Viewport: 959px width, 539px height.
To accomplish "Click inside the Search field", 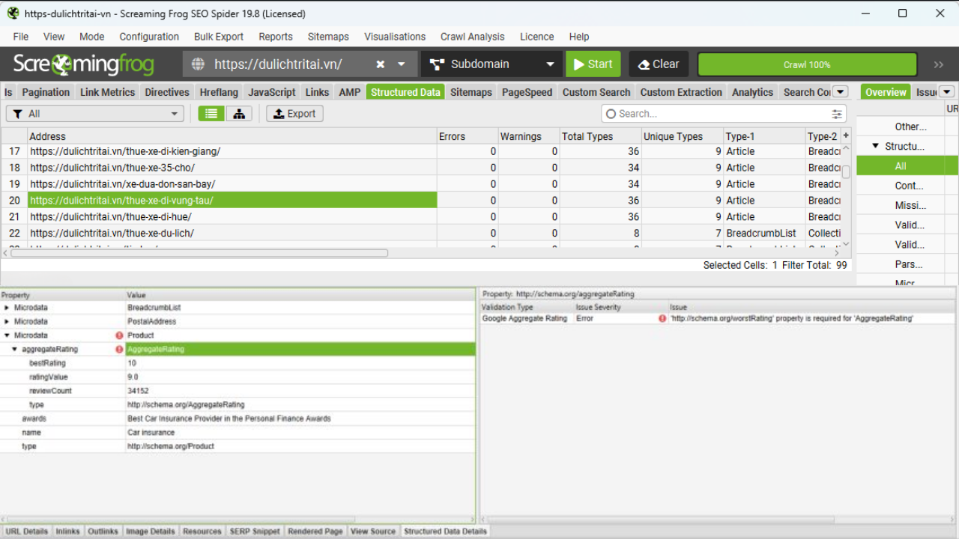I will click(712, 113).
